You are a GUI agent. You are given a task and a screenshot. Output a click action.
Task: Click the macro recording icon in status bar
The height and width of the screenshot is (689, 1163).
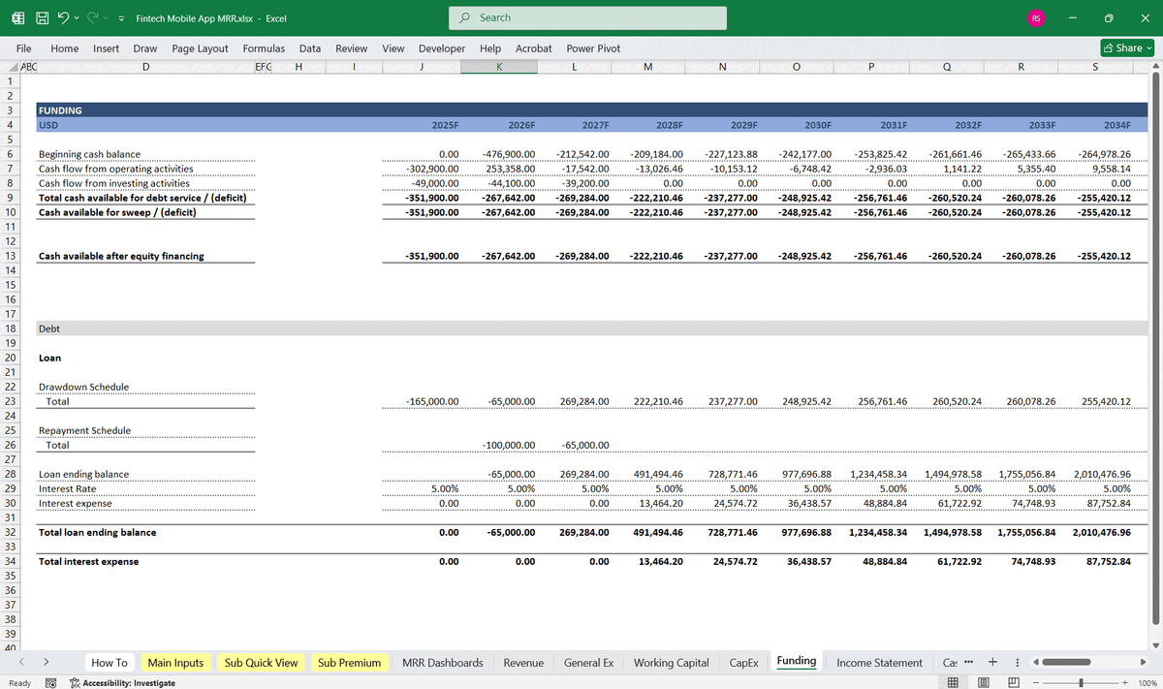click(50, 683)
